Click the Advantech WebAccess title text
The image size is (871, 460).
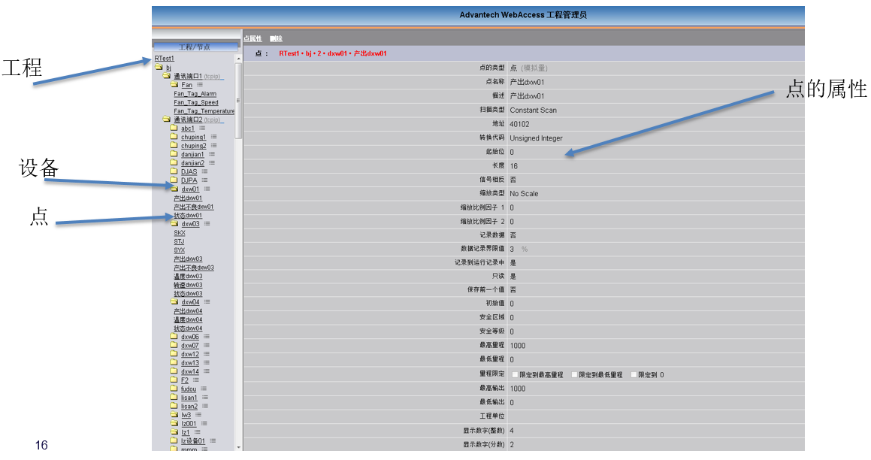coord(523,15)
